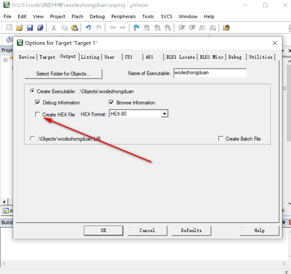Go to the next bookmark icon

click(157, 28)
